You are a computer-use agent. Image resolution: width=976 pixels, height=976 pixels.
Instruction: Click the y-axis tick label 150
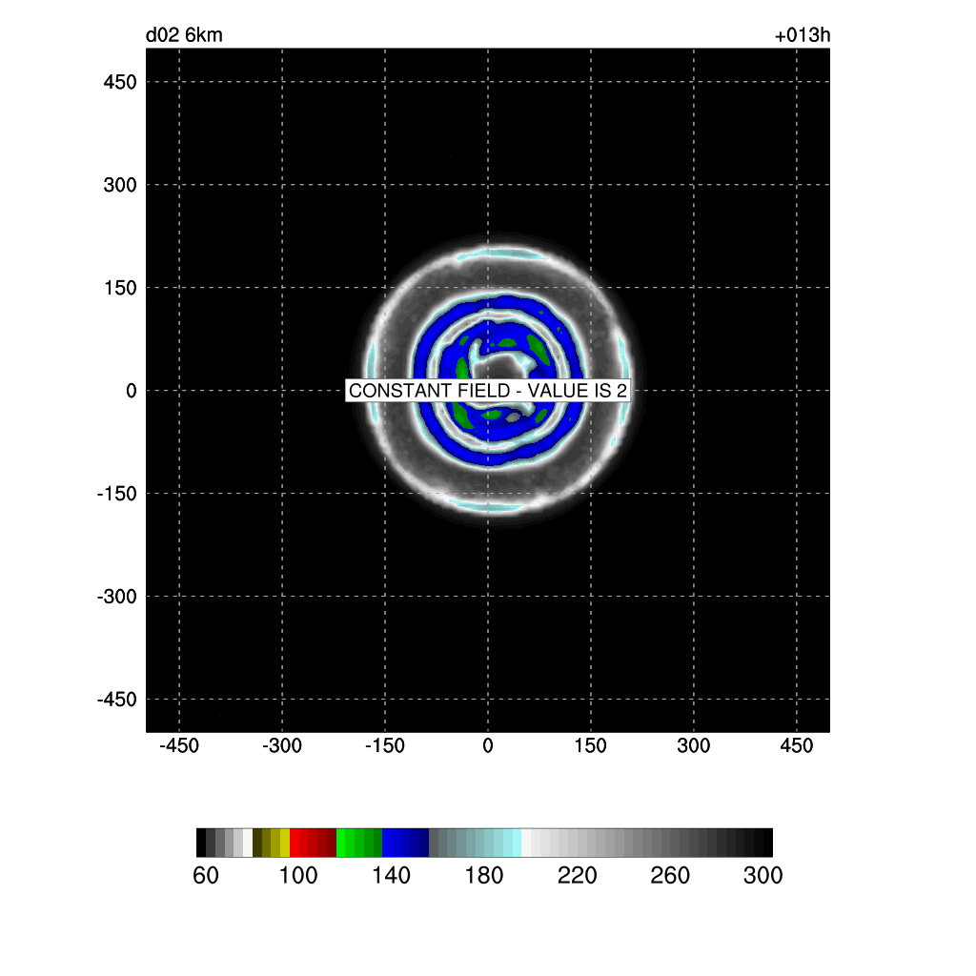tap(120, 288)
